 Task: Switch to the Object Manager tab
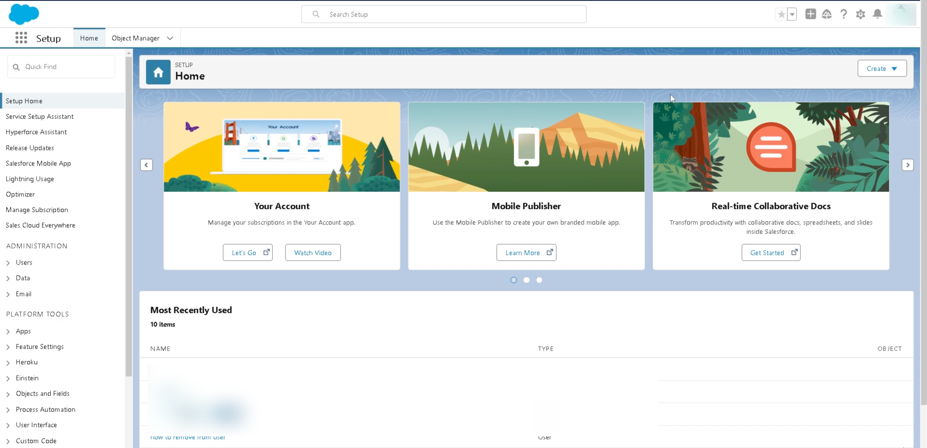(135, 38)
